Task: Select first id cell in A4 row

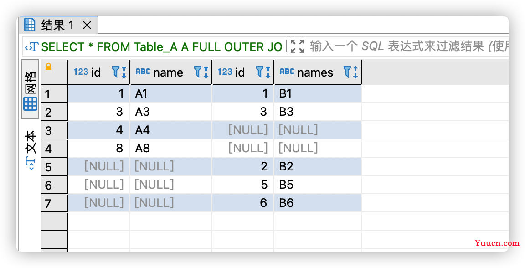Action: [99, 130]
